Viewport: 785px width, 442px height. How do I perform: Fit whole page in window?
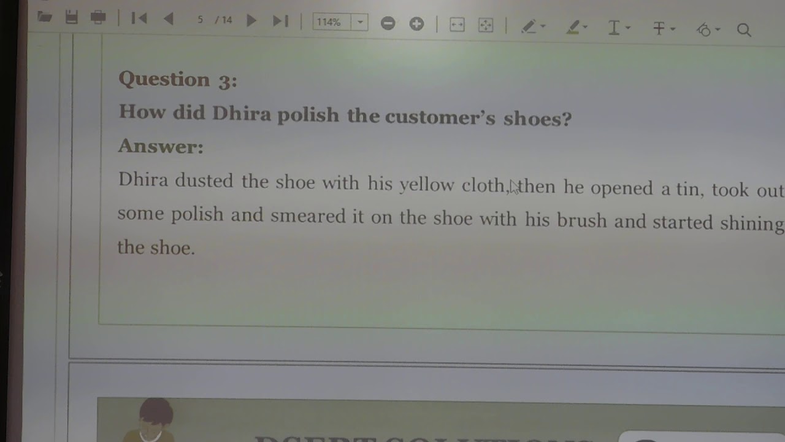486,25
